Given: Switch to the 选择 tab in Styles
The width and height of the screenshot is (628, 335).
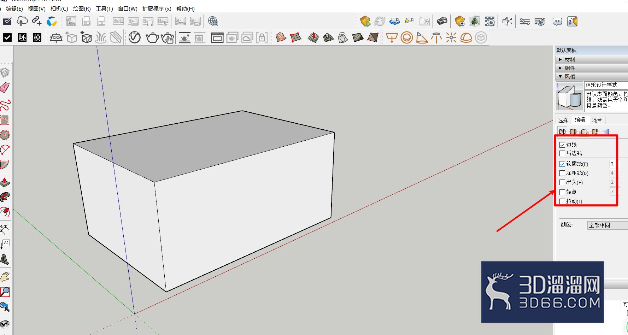Looking at the screenshot, I should (x=563, y=121).
